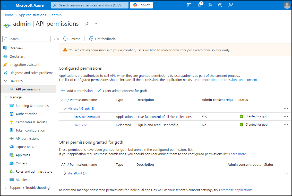292x196 pixels.
Task: Open the notifications bell
Action: (200, 5)
